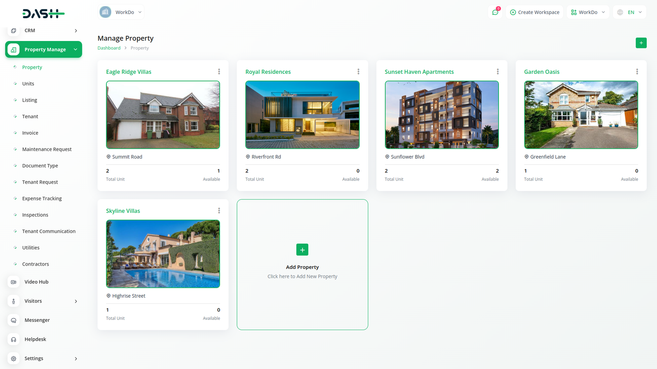The height and width of the screenshot is (369, 657).
Task: Click the green plus button at top right
Action: pos(641,43)
